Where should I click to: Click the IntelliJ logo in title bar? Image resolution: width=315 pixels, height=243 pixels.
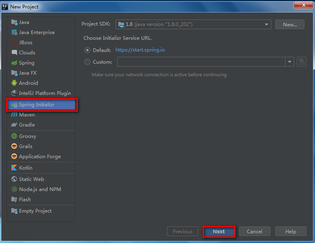pos(5,7)
